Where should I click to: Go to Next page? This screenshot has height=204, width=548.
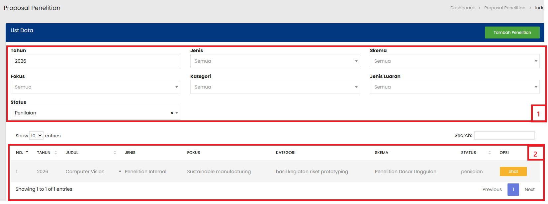click(x=529, y=189)
